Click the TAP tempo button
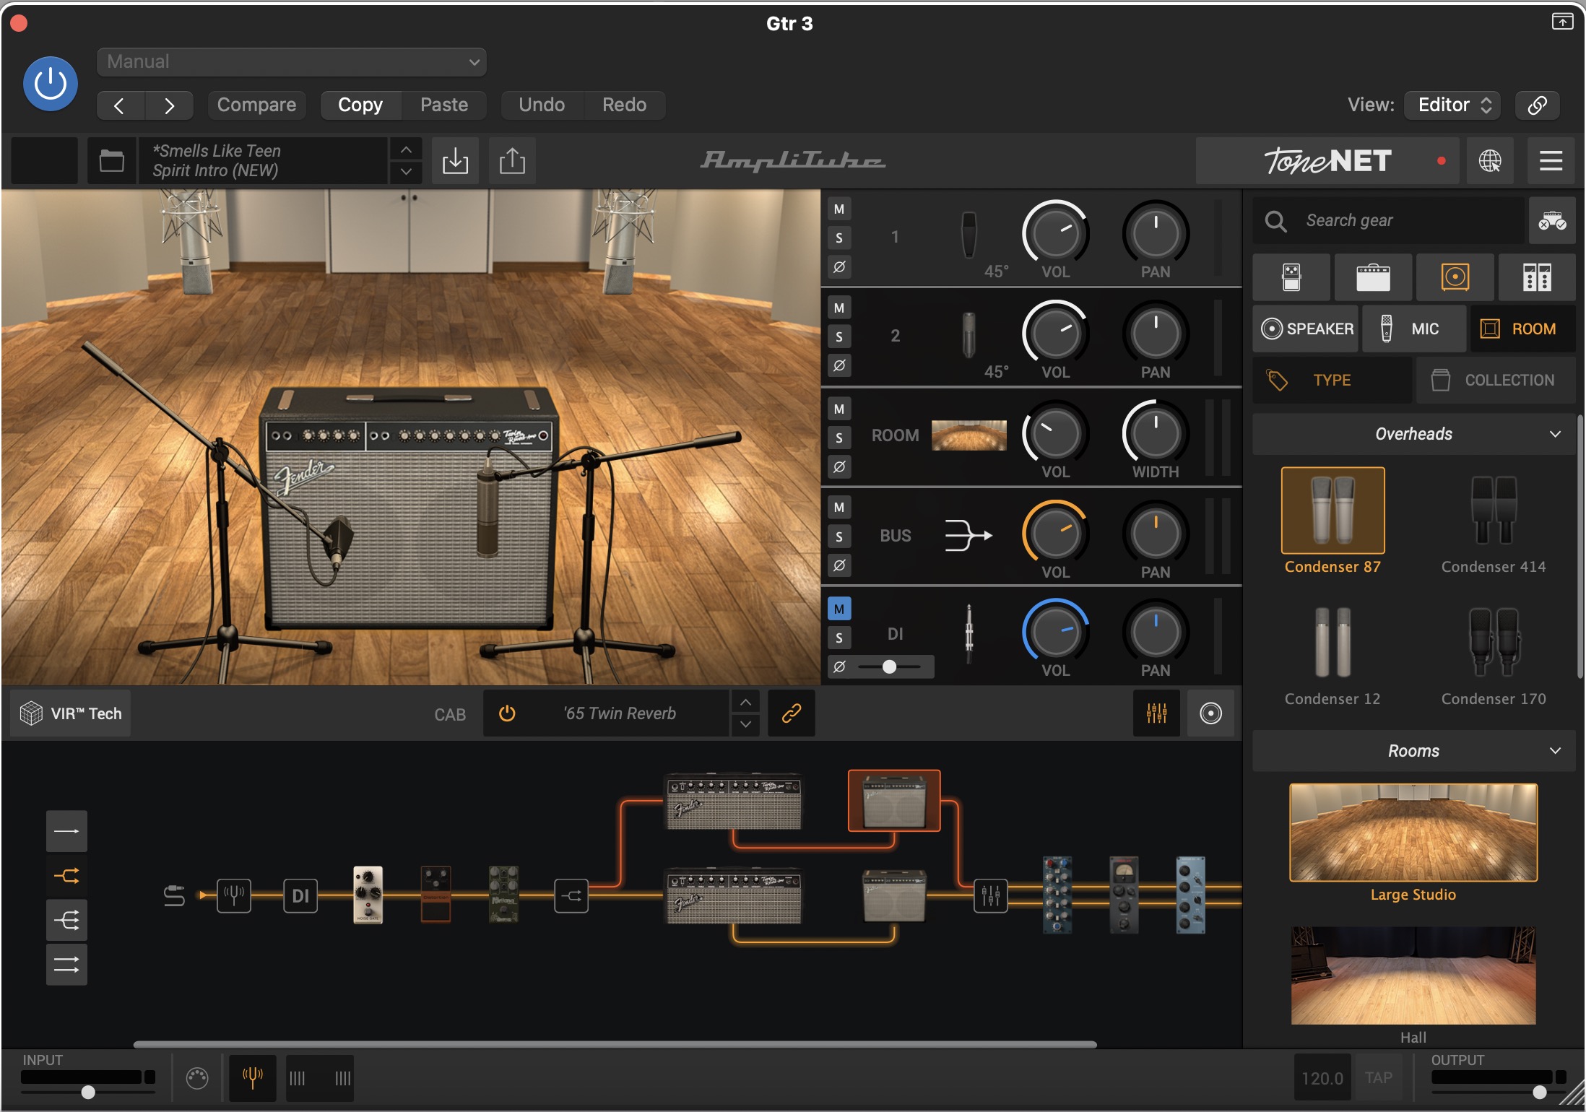Screen dimensions: 1586x1112 coord(1378,1078)
